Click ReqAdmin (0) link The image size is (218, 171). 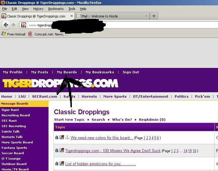(152, 120)
